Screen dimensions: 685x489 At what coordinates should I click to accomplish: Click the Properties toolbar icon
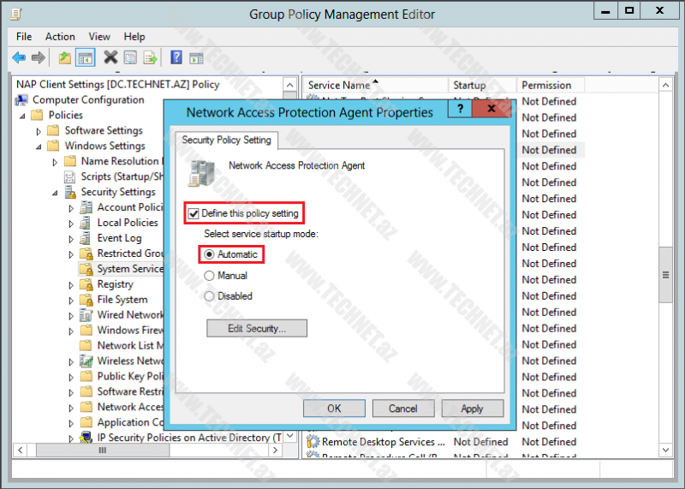pyautogui.click(x=130, y=57)
